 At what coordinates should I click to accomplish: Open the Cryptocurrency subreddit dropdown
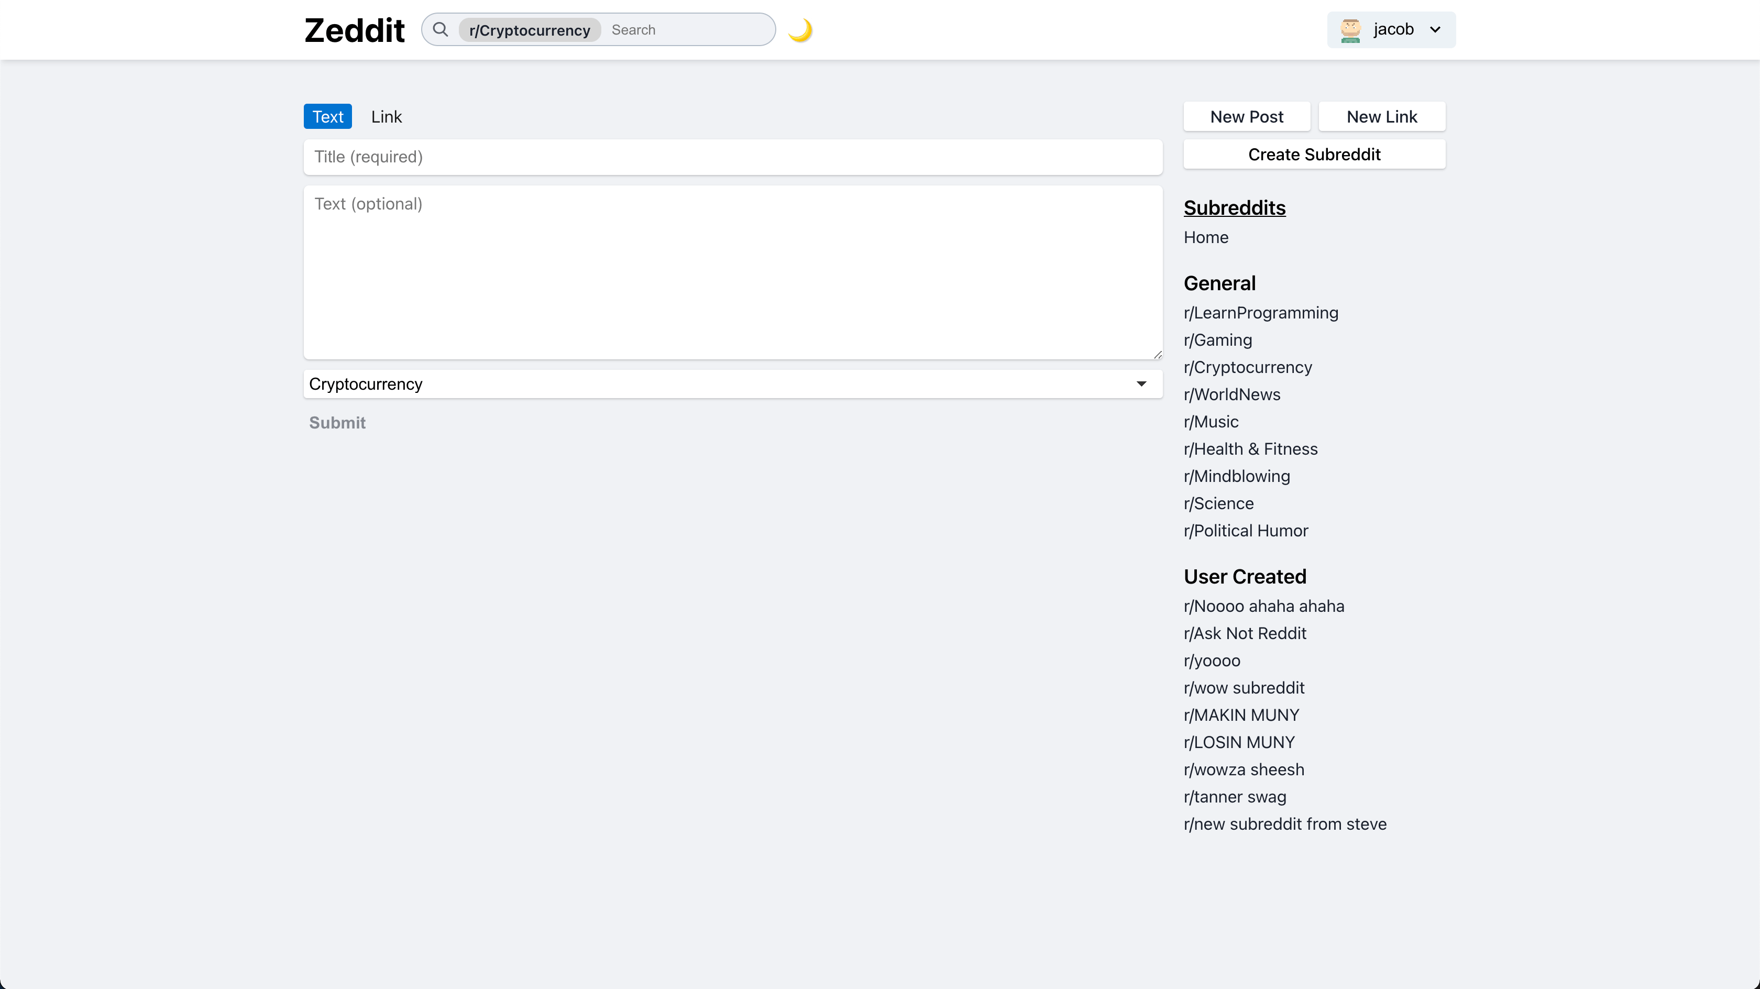[x=733, y=384]
